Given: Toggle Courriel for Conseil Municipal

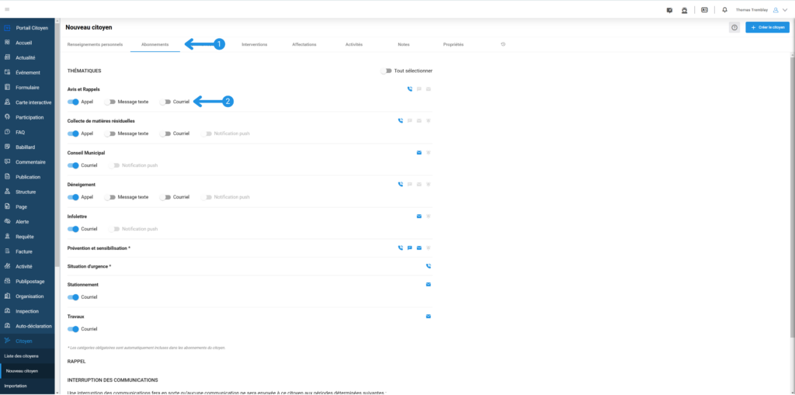Looking at the screenshot, I should [x=74, y=165].
